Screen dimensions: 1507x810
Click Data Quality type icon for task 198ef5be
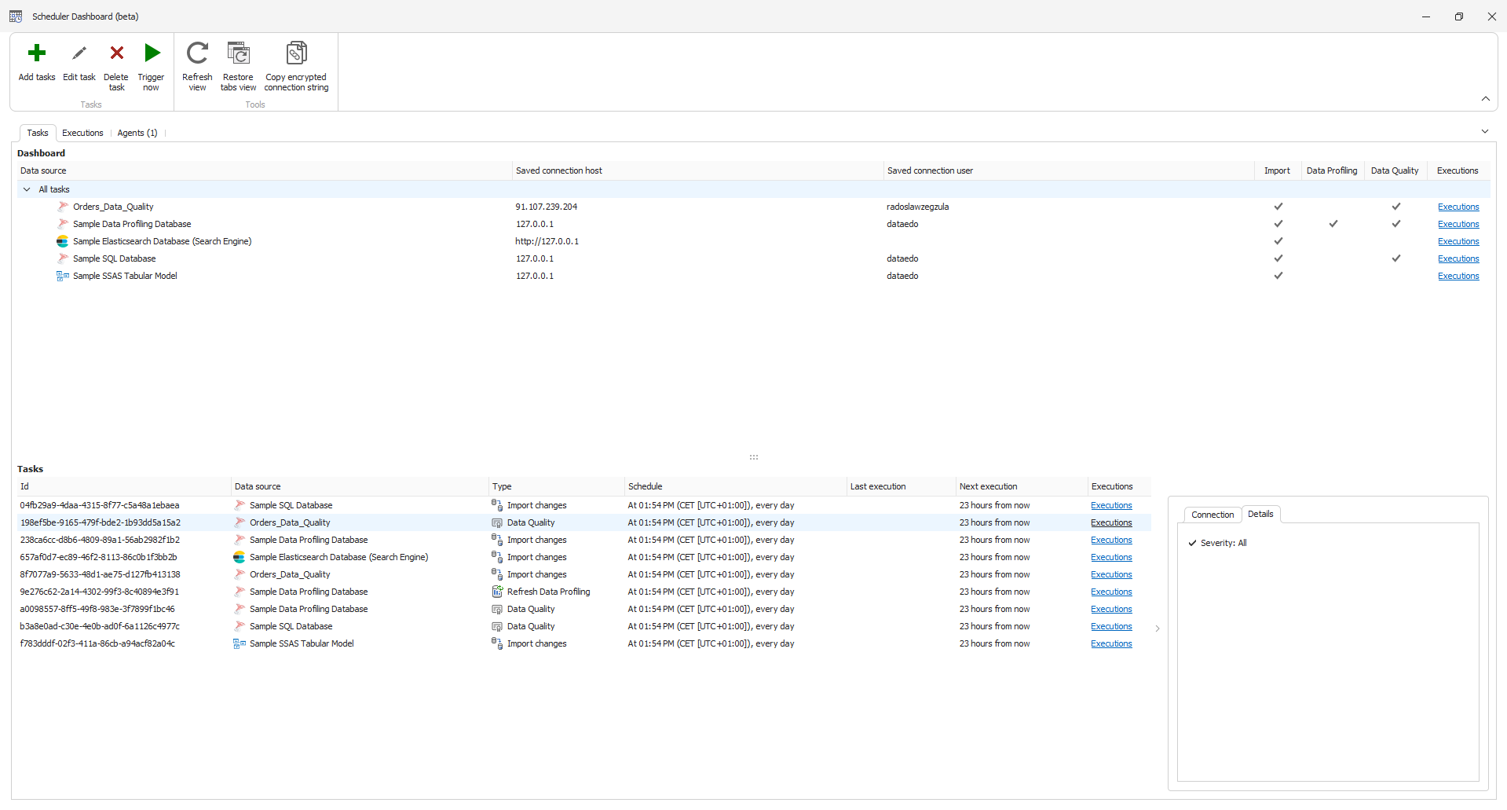(x=497, y=522)
